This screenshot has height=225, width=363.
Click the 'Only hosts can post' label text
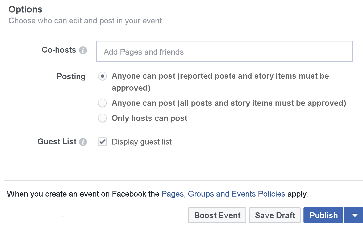[x=149, y=118]
